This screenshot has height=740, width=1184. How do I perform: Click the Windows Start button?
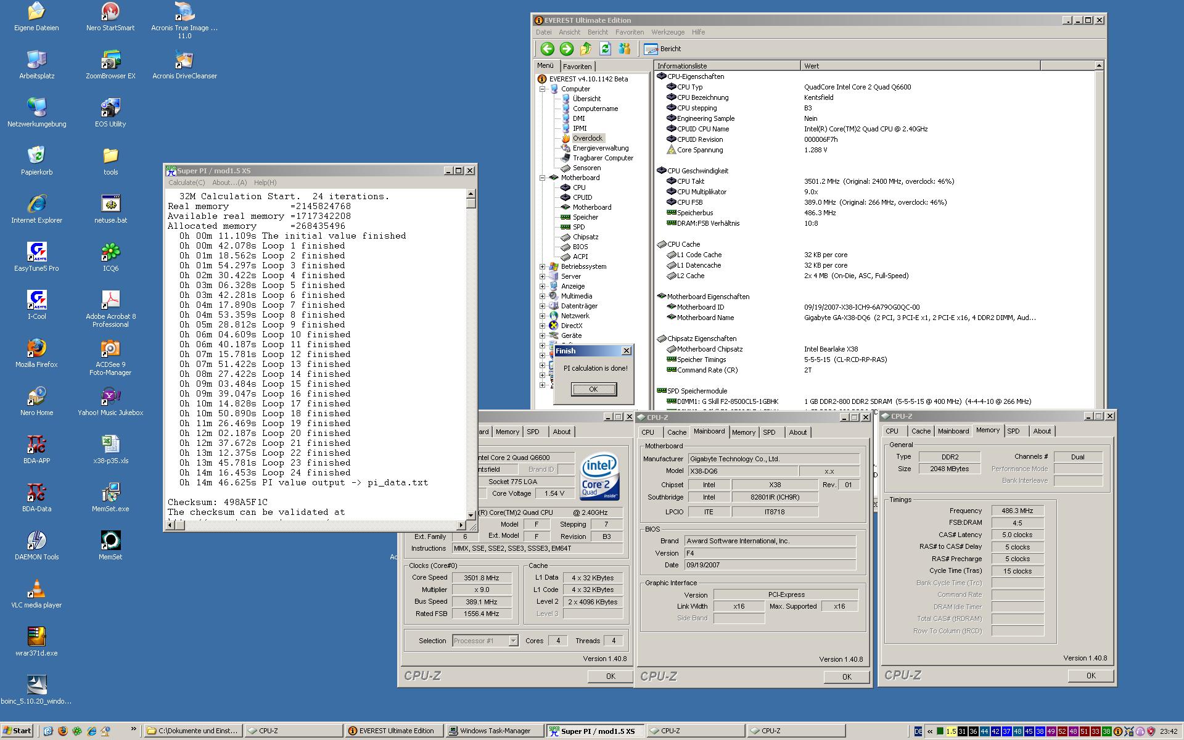tap(18, 731)
